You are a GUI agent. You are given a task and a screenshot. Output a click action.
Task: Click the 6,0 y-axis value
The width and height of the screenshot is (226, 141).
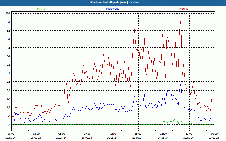[9, 22]
